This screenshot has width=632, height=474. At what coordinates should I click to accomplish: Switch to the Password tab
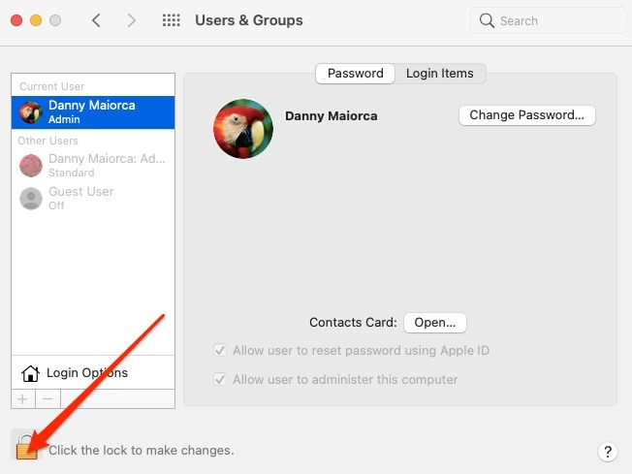click(355, 74)
